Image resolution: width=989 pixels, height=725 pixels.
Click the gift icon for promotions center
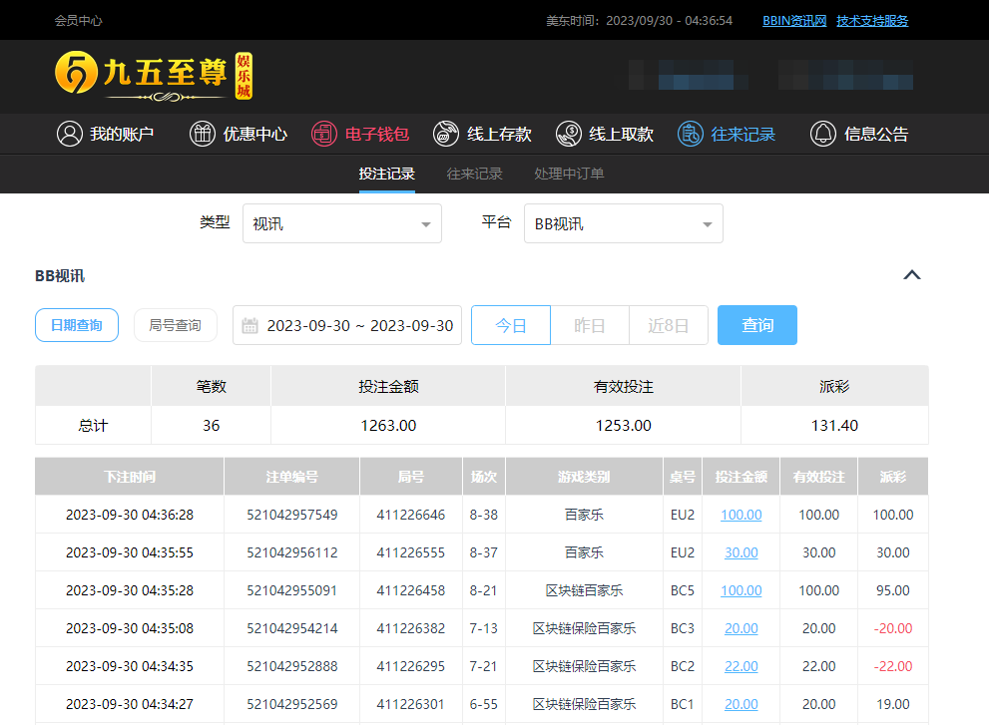coord(203,134)
